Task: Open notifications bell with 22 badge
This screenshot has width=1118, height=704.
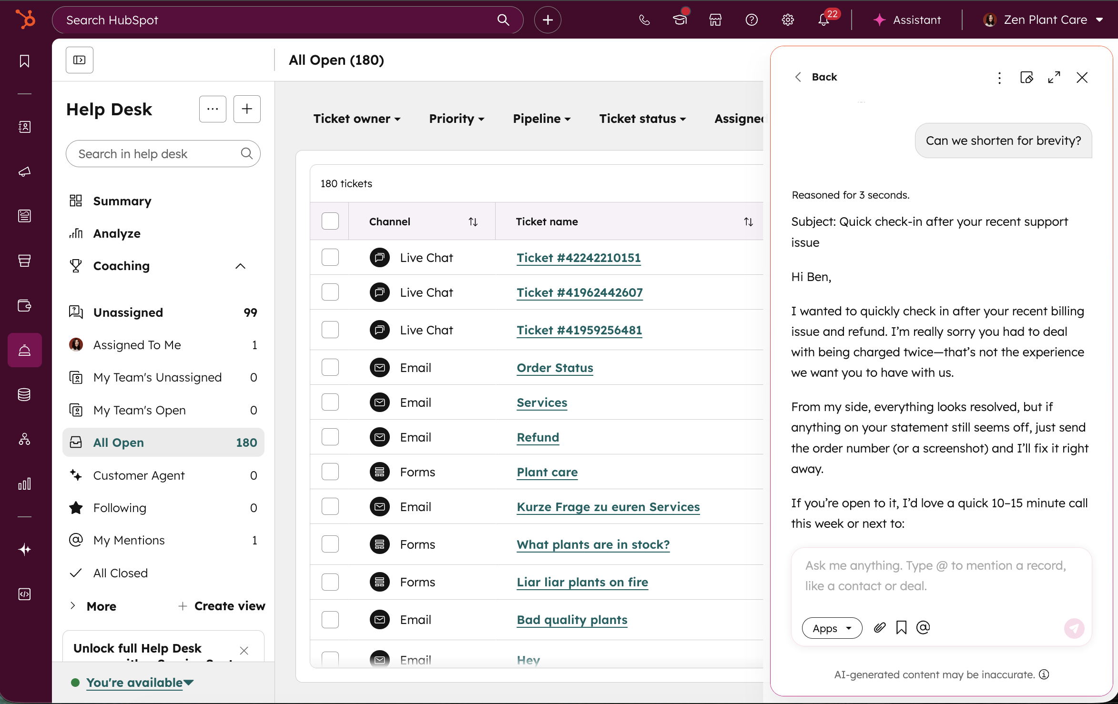Action: click(824, 20)
